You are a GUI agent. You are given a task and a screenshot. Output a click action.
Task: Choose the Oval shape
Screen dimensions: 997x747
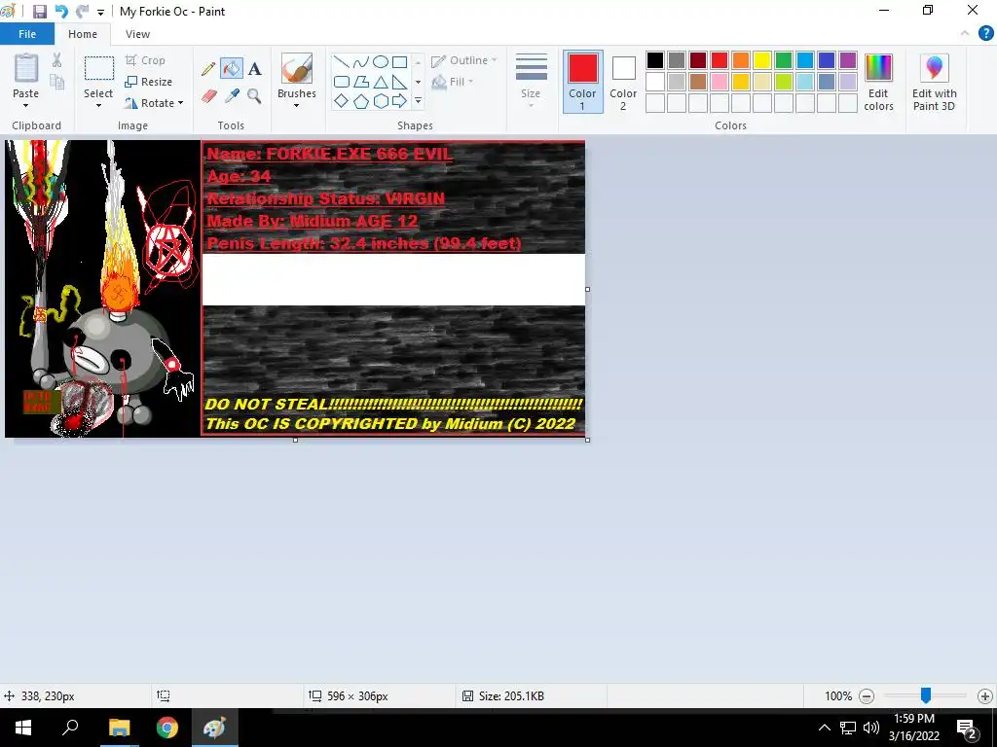381,61
